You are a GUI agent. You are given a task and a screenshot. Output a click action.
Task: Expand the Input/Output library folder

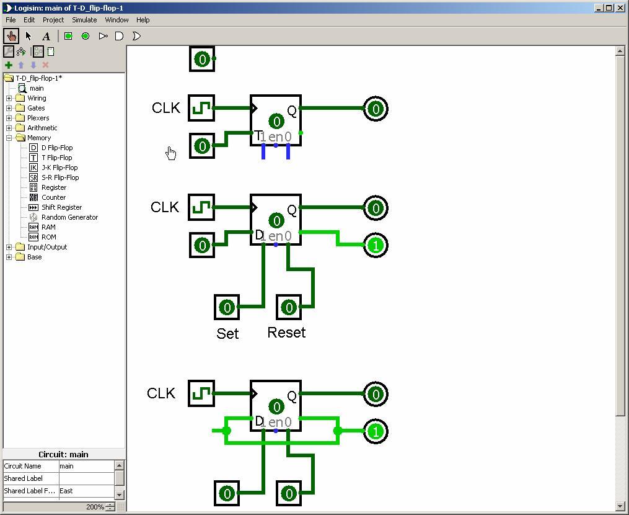click(9, 247)
